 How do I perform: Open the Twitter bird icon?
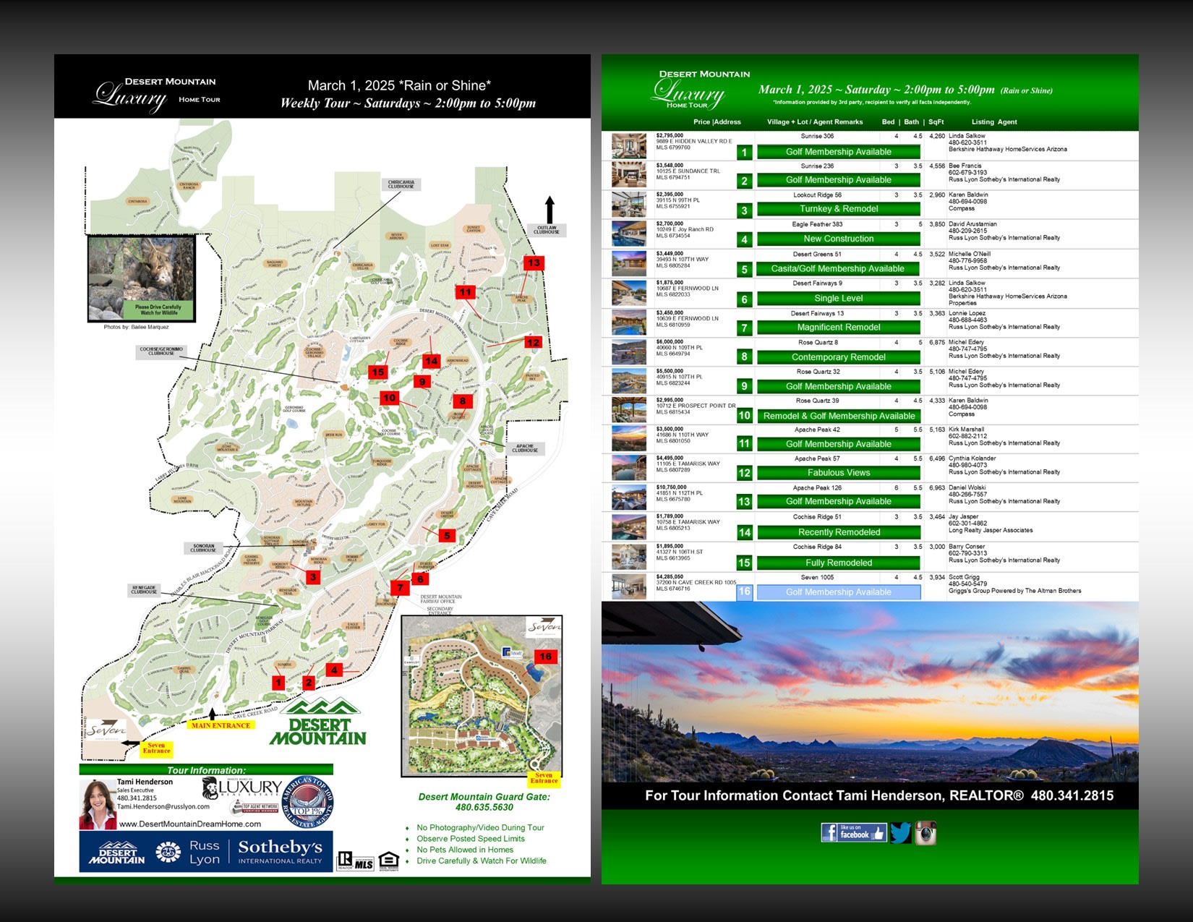tap(900, 833)
